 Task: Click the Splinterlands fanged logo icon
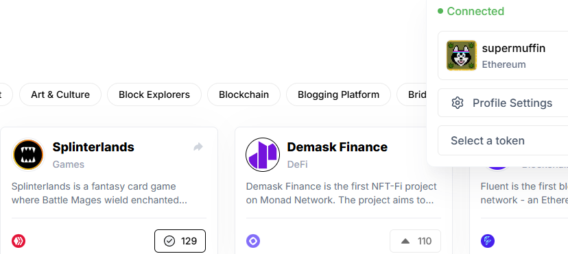tap(28, 155)
